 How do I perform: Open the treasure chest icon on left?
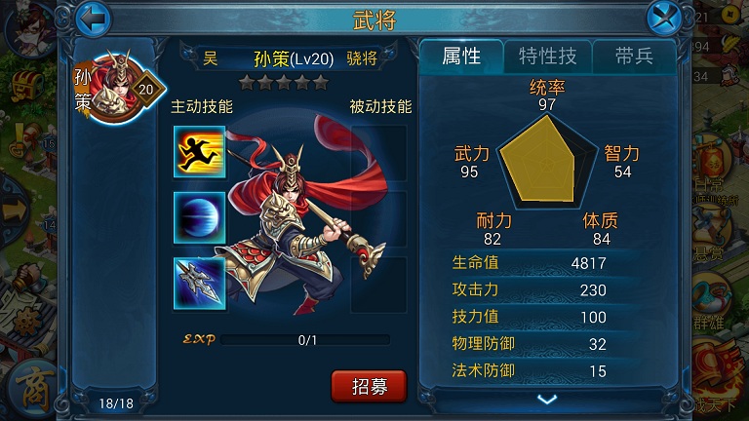coord(26,86)
